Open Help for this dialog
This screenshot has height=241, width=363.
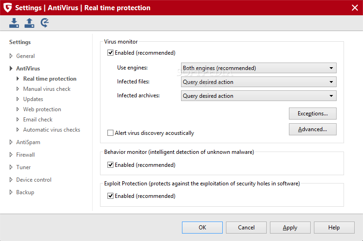[x=334, y=228]
